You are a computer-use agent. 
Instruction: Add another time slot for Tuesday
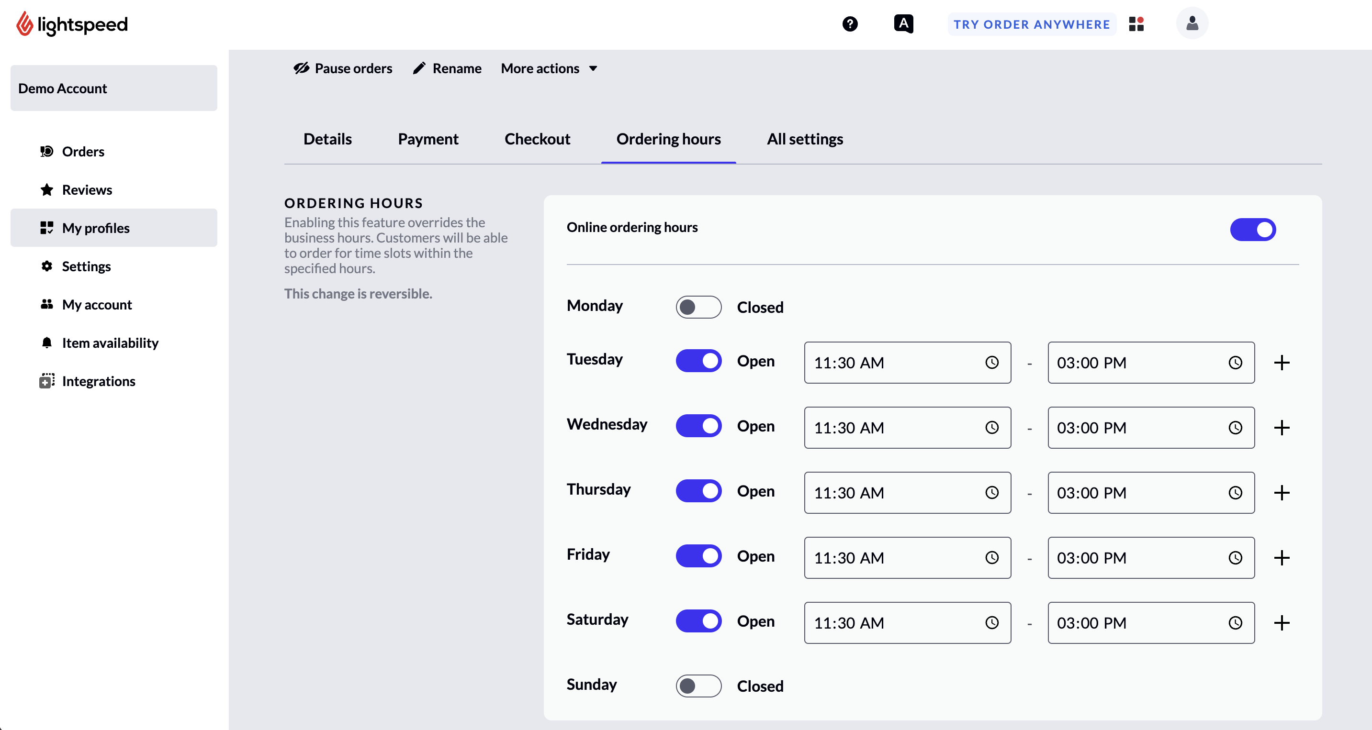pyautogui.click(x=1282, y=363)
